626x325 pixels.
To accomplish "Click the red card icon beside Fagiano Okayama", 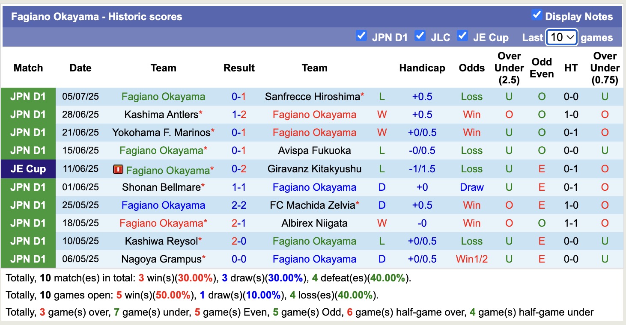I will click(x=118, y=169).
